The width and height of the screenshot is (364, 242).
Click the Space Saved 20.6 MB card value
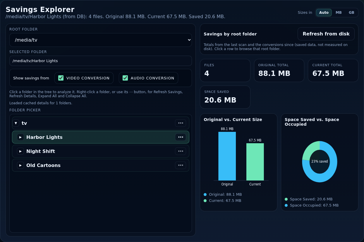click(x=220, y=100)
